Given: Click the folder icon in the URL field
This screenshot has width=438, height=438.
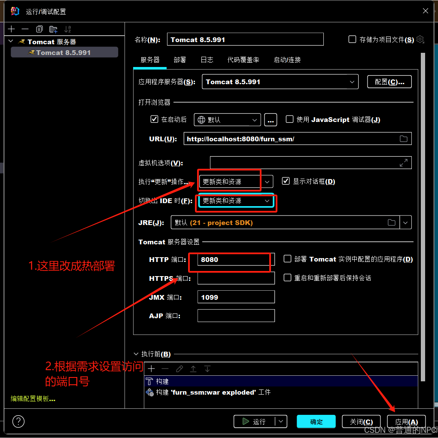Looking at the screenshot, I should [403, 139].
